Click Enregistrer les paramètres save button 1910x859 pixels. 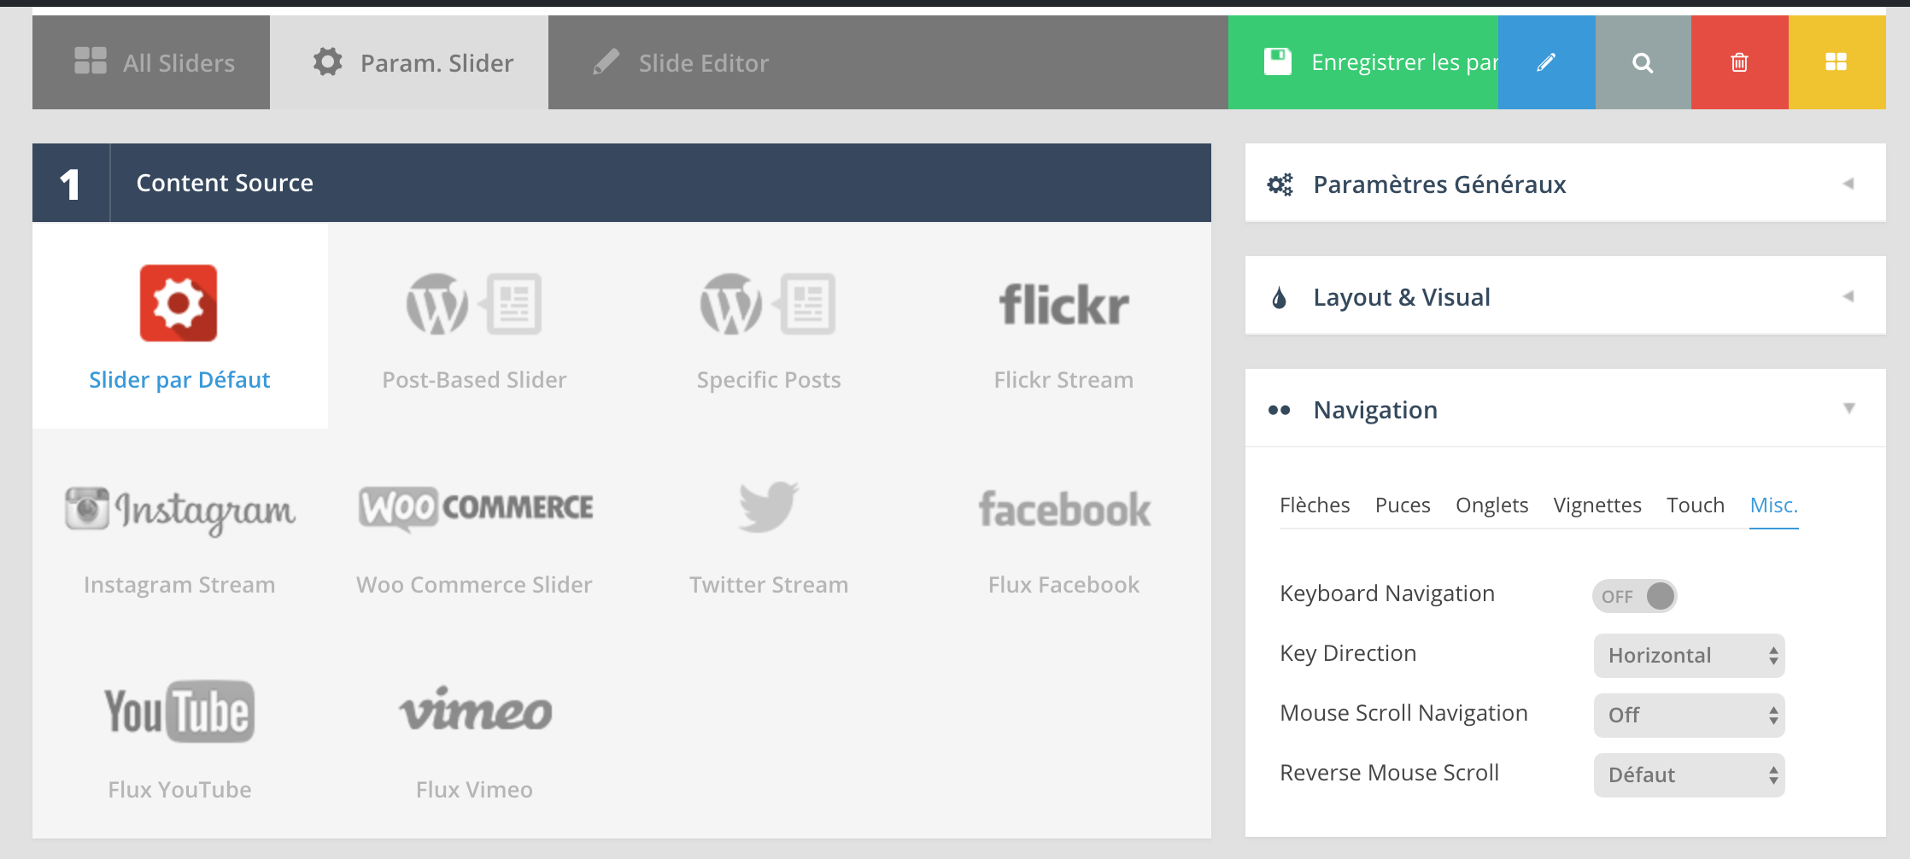point(1363,62)
